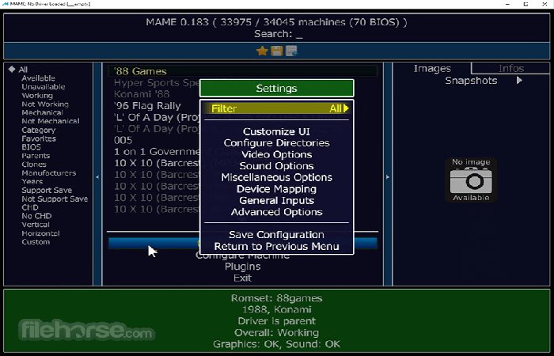Image resolution: width=554 pixels, height=356 pixels.
Task: Select the Available filter
Action: click(38, 78)
